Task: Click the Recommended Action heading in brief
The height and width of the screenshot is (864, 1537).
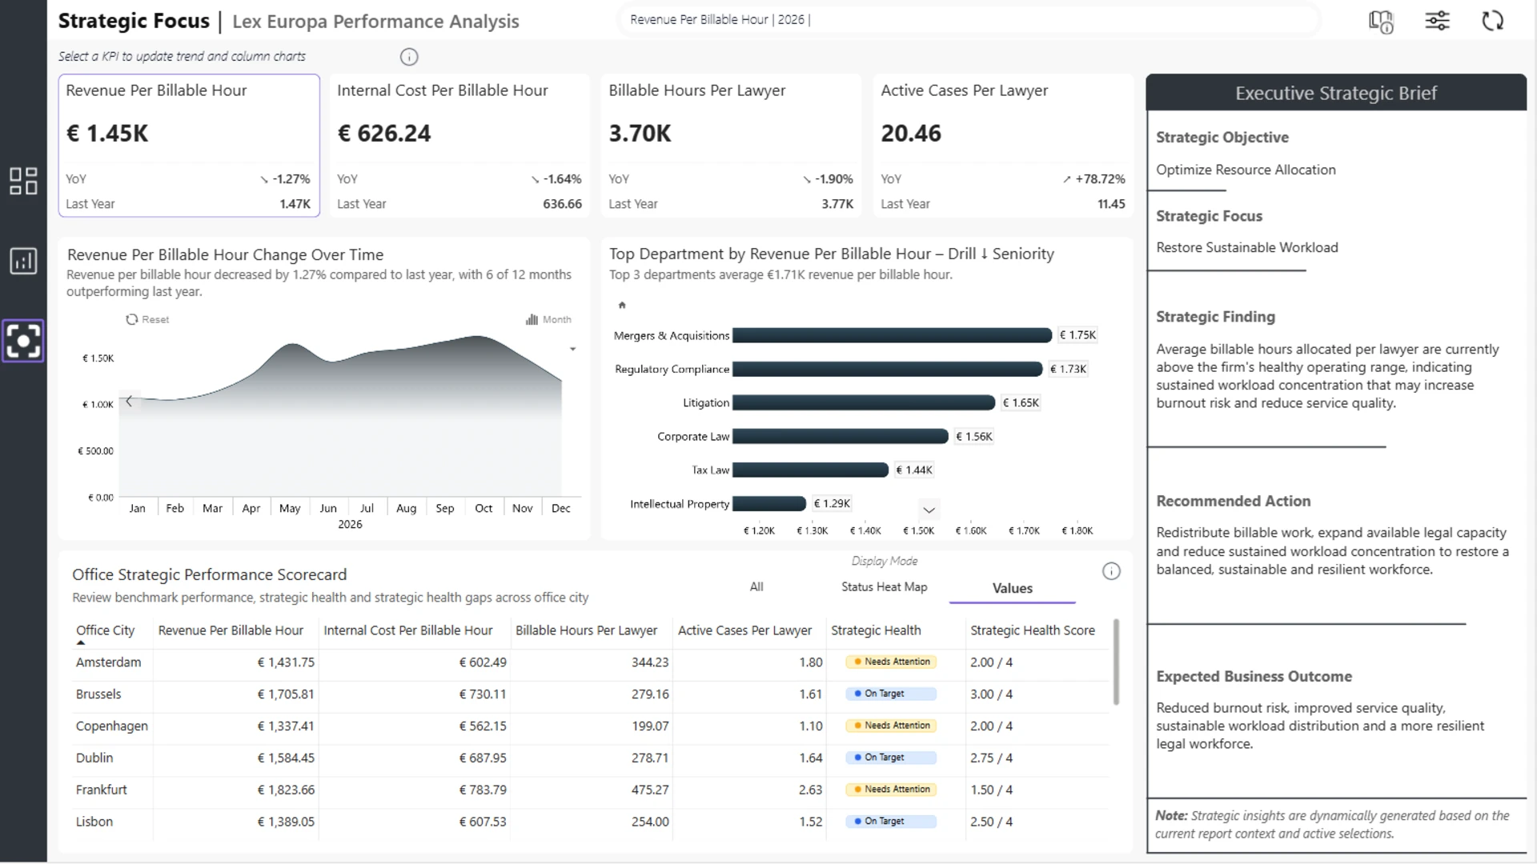Action: tap(1233, 501)
